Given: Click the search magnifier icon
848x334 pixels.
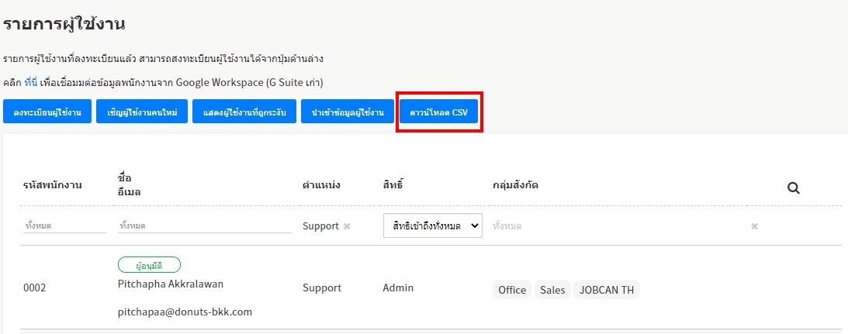Looking at the screenshot, I should click(793, 187).
